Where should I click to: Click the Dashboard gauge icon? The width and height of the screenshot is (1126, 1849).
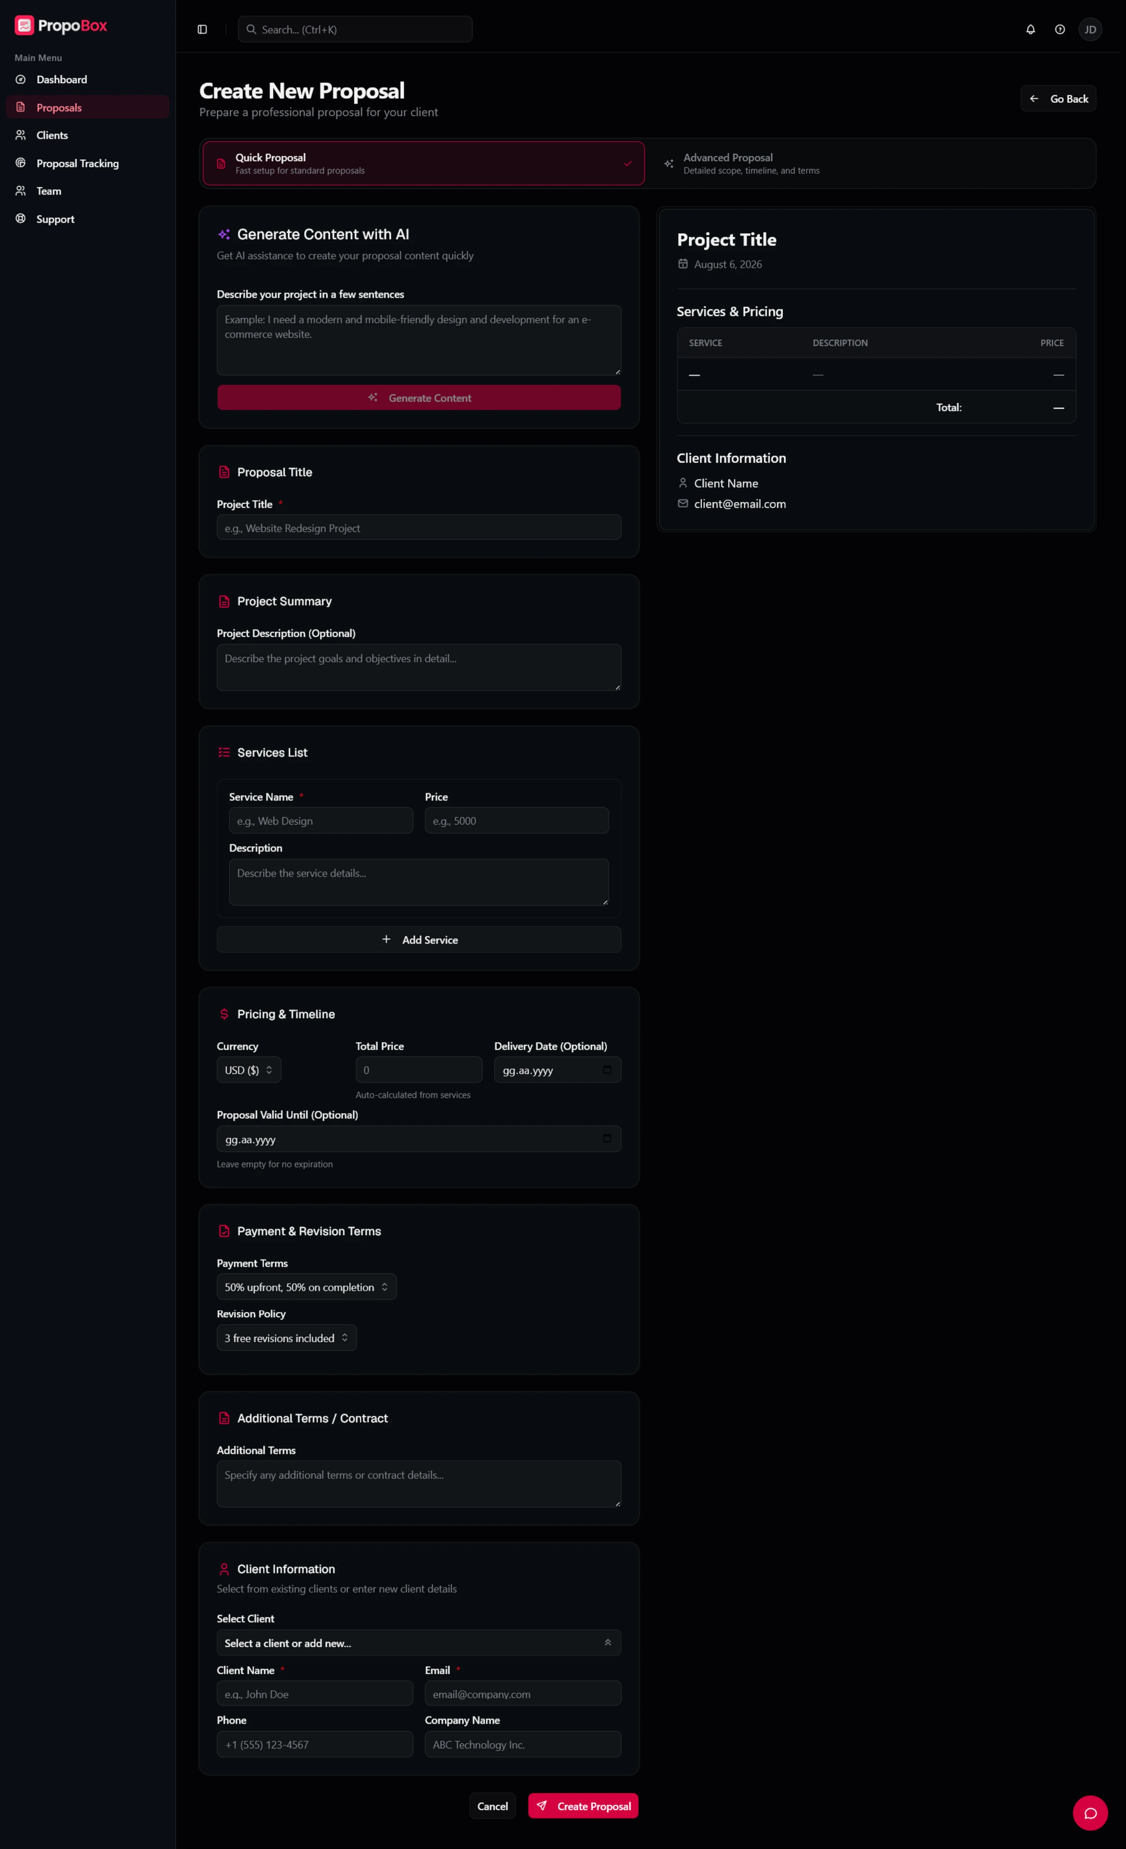click(x=21, y=80)
